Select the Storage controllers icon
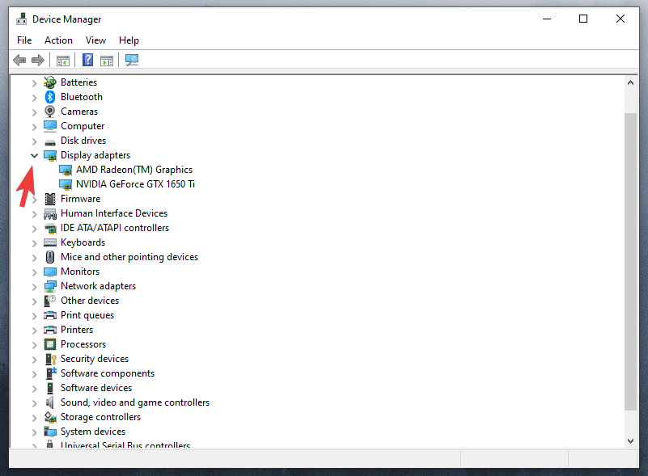The height and width of the screenshot is (476, 648). tap(50, 417)
